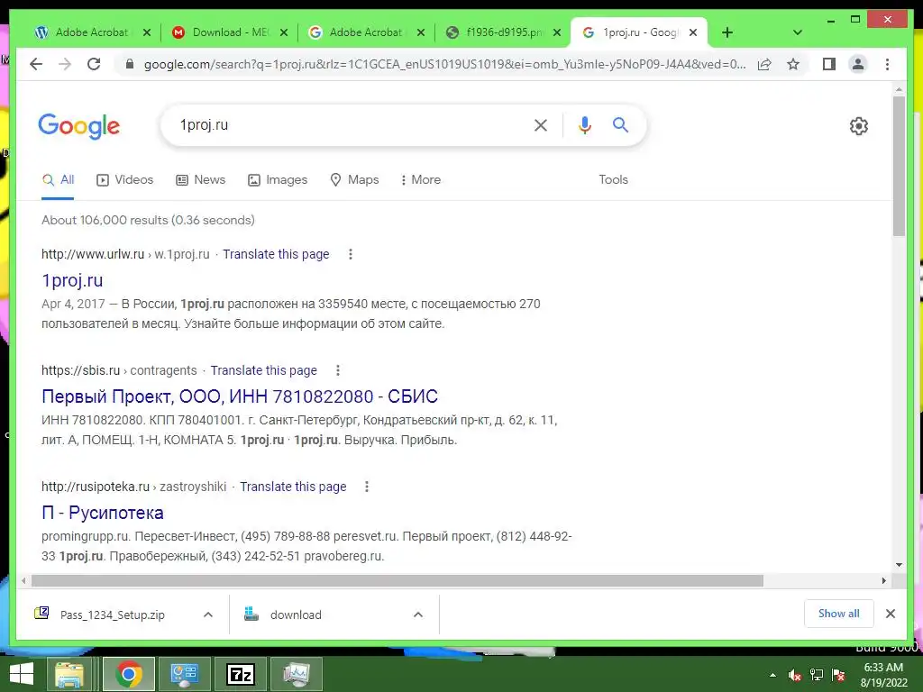The height and width of the screenshot is (692, 923).
Task: Open the П - Русипотека result link
Action: 103,513
